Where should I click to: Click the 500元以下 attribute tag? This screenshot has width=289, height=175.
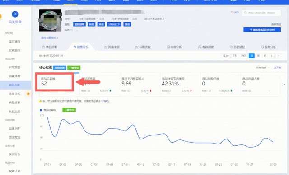(x=114, y=24)
